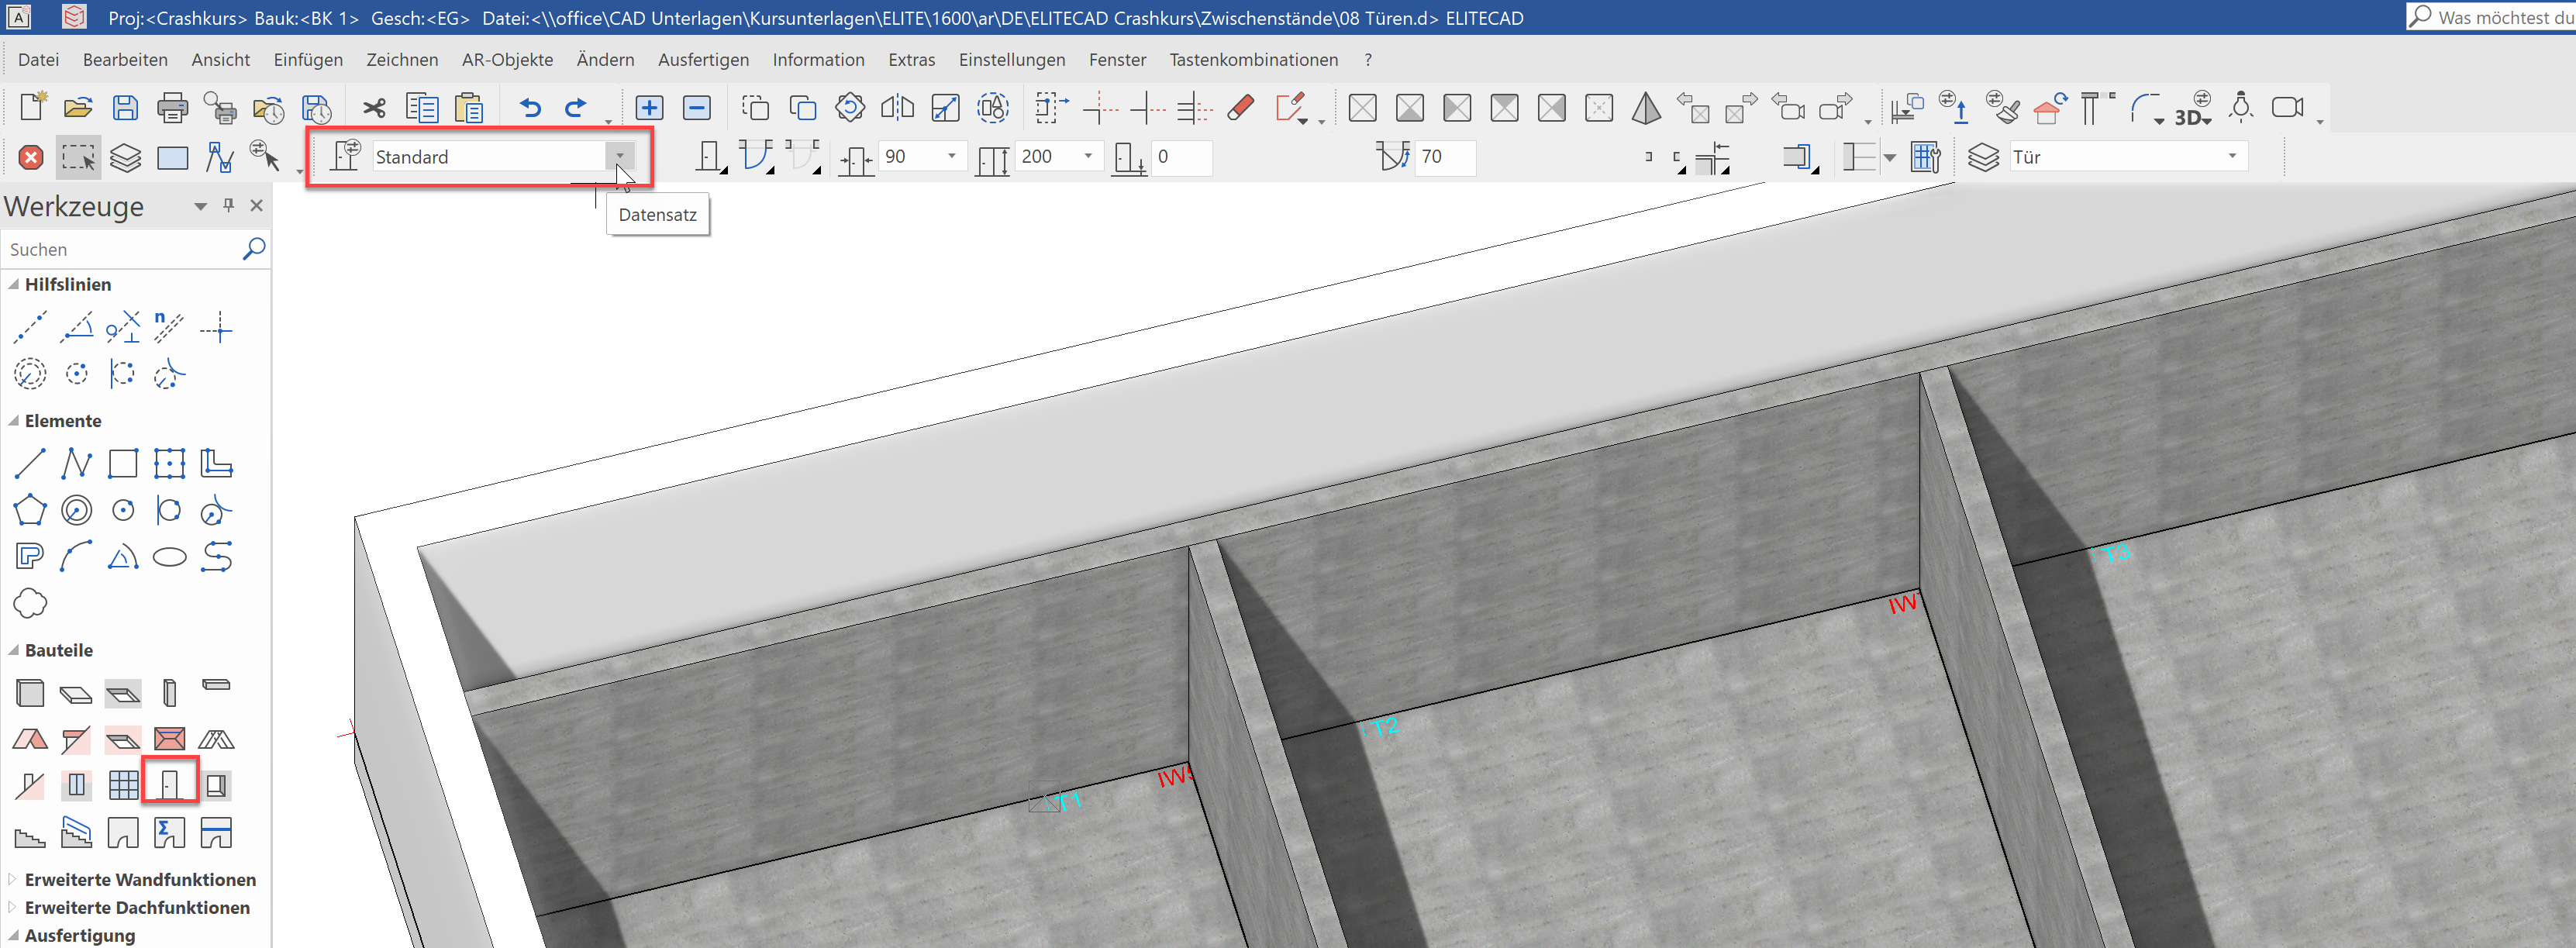The image size is (2576, 948).
Task: Select the Eraser tool
Action: click(1240, 107)
